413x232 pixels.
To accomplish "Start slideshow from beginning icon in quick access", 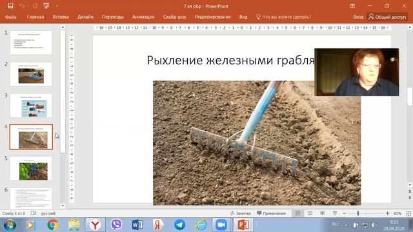I will [x=46, y=6].
